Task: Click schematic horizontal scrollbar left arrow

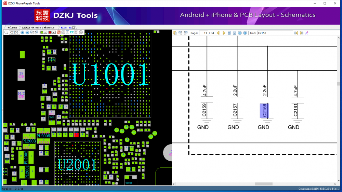Action: click(x=174, y=184)
